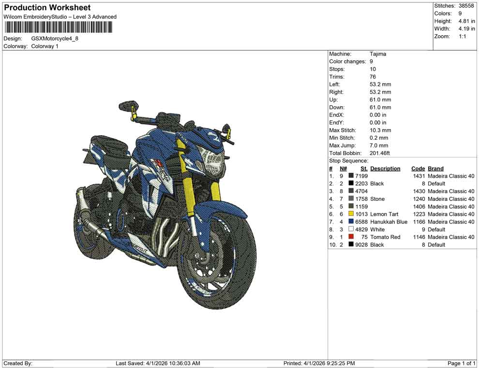Click the Lemon Tart yellow swatch
Viewport: 479px width, 368px height.
click(x=351, y=214)
